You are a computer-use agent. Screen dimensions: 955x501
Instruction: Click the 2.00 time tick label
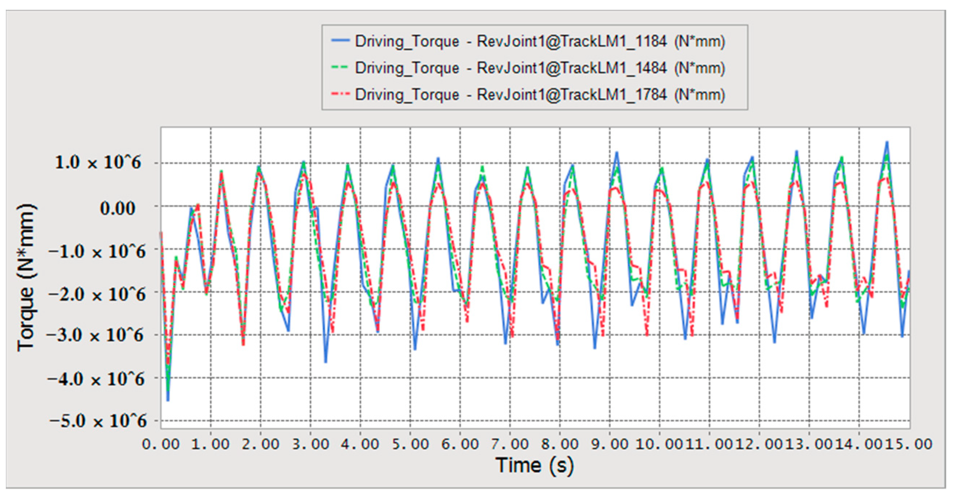[260, 444]
